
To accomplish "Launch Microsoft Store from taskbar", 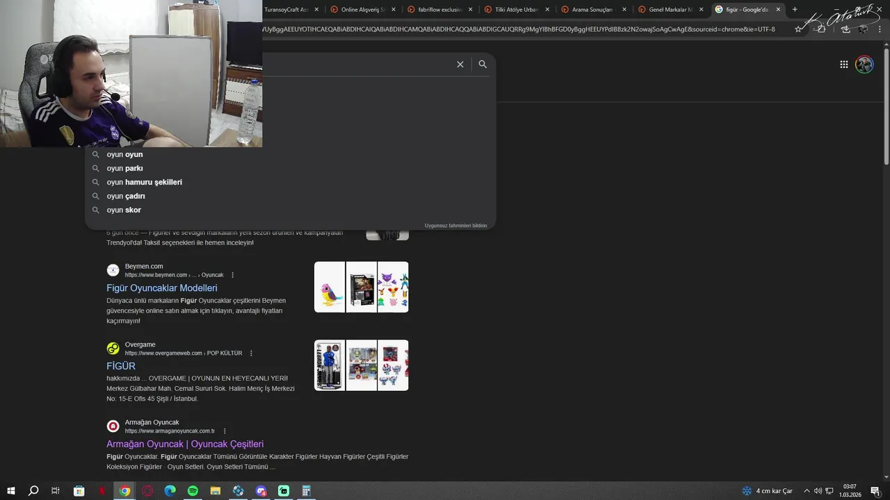I will (79, 491).
